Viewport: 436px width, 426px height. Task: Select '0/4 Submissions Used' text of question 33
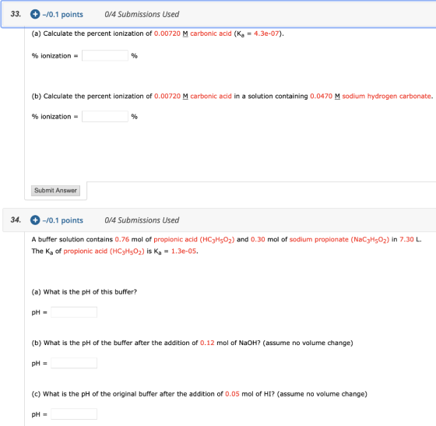click(x=142, y=14)
